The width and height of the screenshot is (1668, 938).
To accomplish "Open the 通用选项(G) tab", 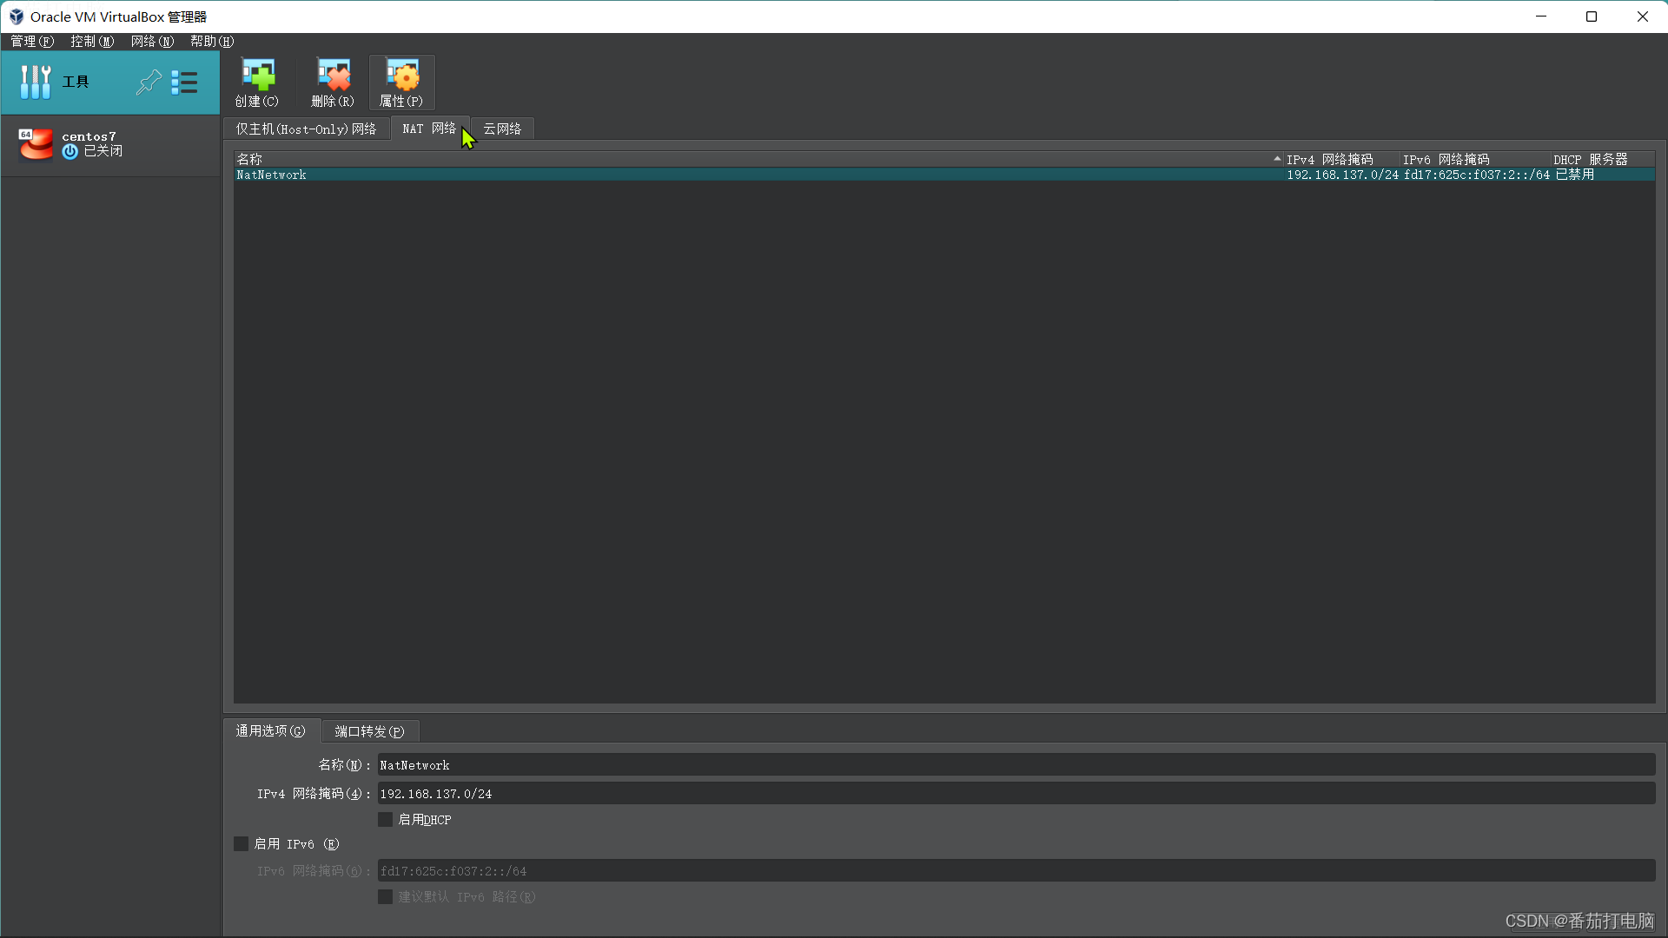I will [x=271, y=731].
